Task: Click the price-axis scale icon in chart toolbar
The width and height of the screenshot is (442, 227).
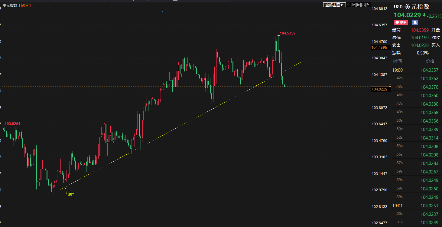Action: coord(353,5)
